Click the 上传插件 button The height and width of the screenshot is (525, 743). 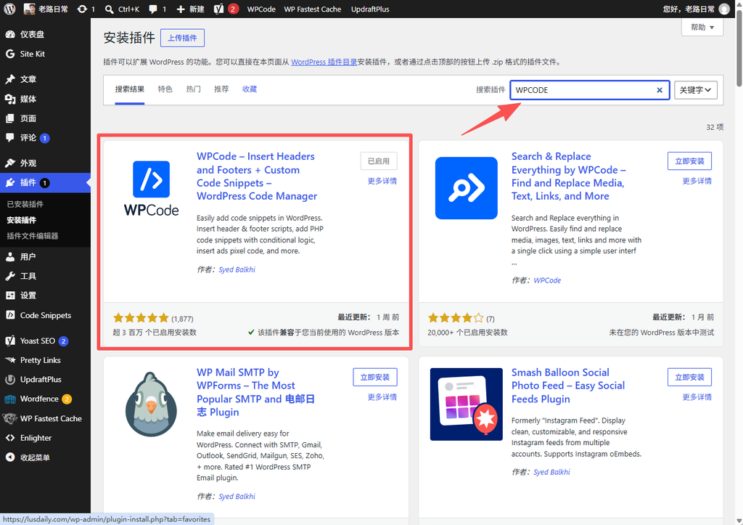(182, 38)
